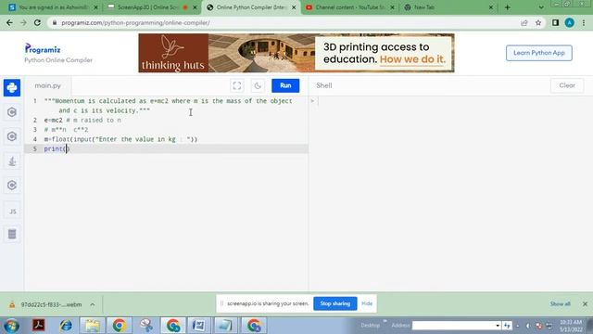593x334 pixels.
Task: Close the Online Python Compiler tab
Action: point(294,7)
